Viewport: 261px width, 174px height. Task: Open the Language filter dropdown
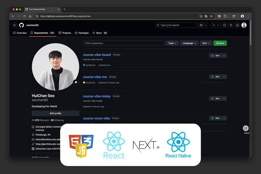coord(189,43)
